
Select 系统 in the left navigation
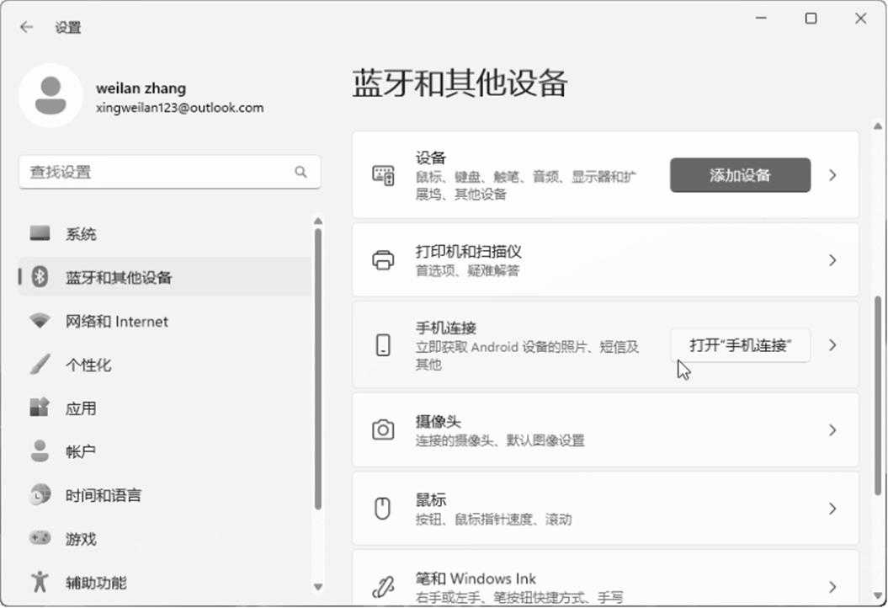click(x=81, y=234)
